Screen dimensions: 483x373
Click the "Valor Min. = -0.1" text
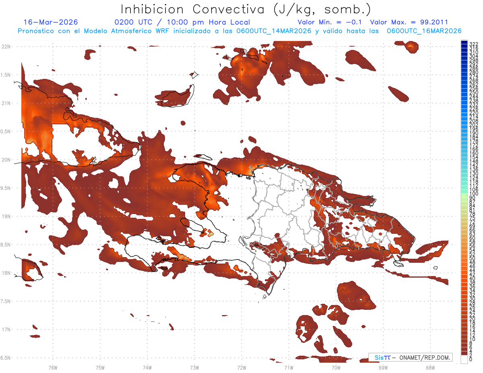click(x=330, y=22)
